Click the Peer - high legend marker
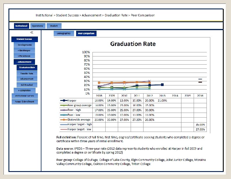Viewport: 231px width, 179px height. 64,110
